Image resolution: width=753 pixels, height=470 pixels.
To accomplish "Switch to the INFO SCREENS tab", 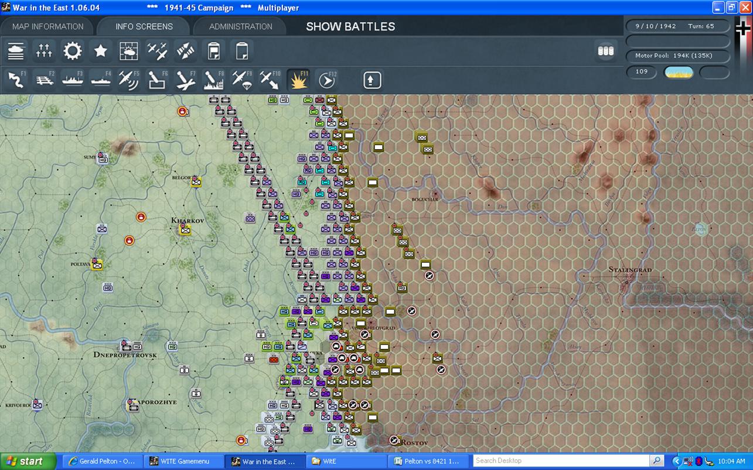I will point(144,26).
